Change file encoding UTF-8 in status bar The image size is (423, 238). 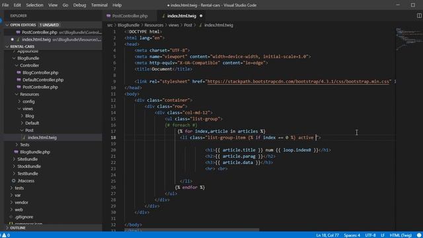click(370, 235)
